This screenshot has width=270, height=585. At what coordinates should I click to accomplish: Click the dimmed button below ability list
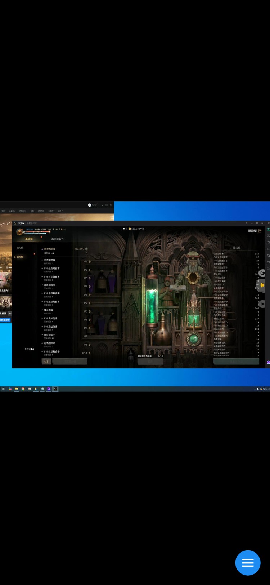[x=236, y=361]
